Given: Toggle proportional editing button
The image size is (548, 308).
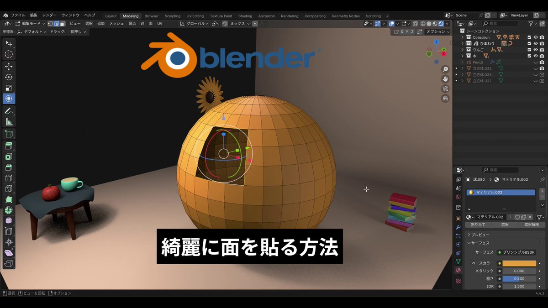Looking at the screenshot, I should coord(255,23).
